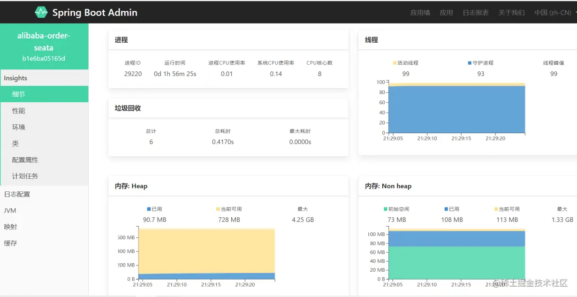Open the 性能 sidebar item
The image size is (577, 297).
coord(44,111)
